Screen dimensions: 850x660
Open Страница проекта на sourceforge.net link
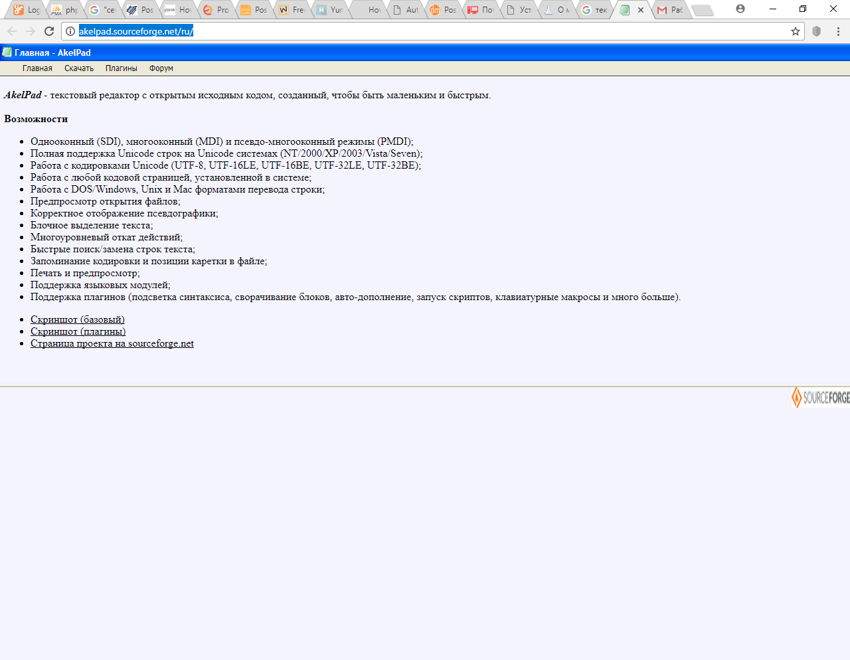[x=112, y=343]
